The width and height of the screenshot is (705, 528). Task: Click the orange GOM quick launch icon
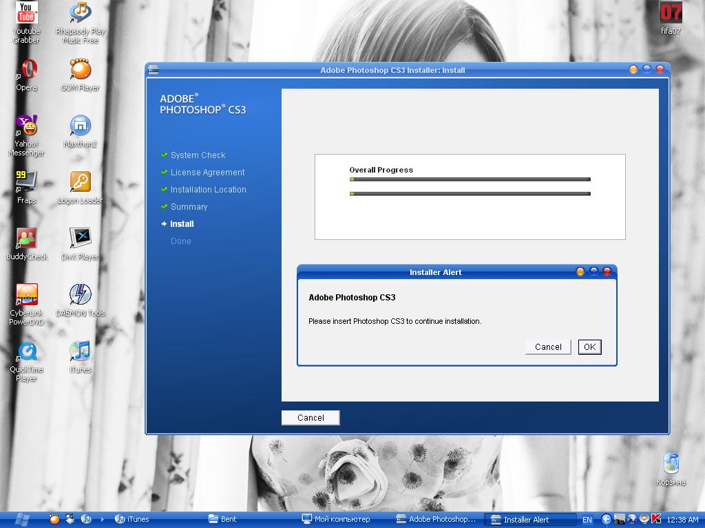tap(54, 520)
